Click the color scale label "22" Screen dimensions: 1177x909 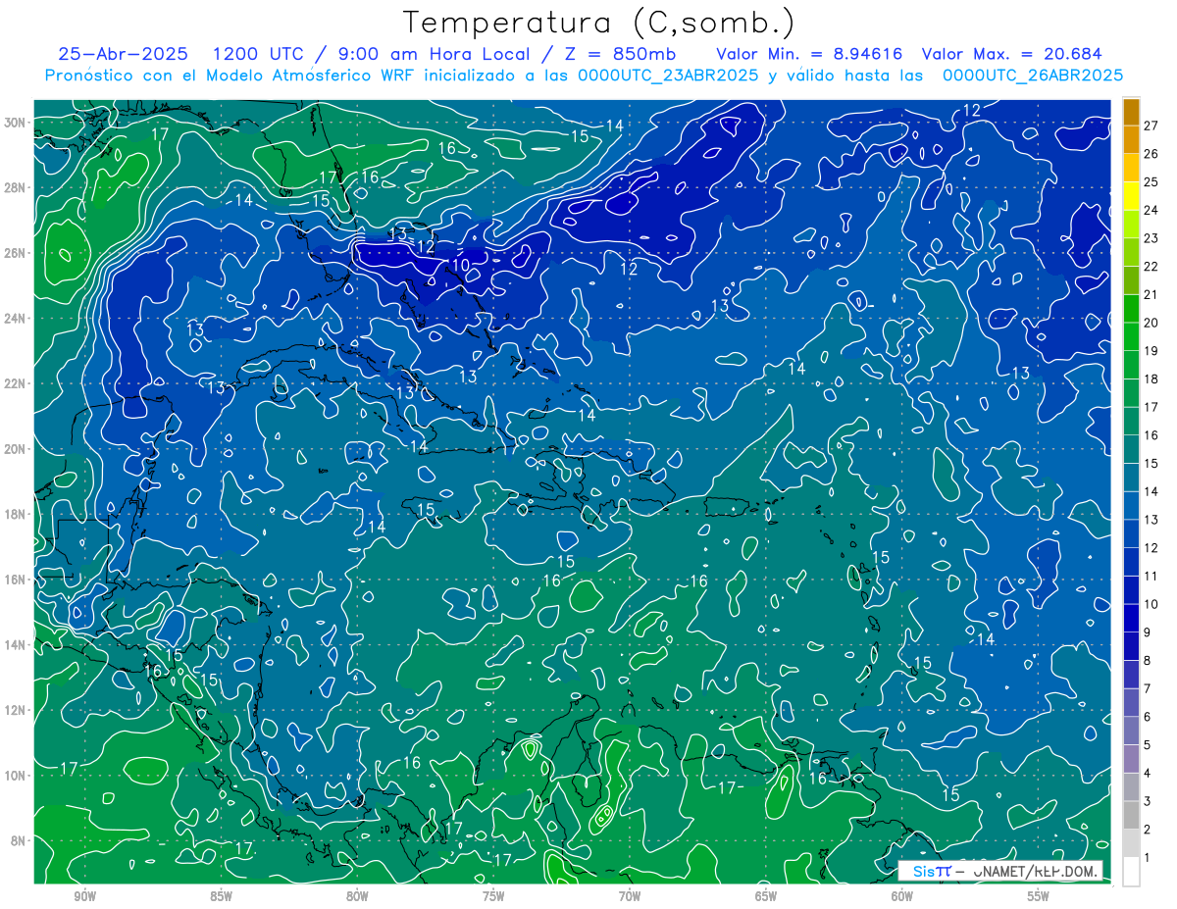[1151, 266]
